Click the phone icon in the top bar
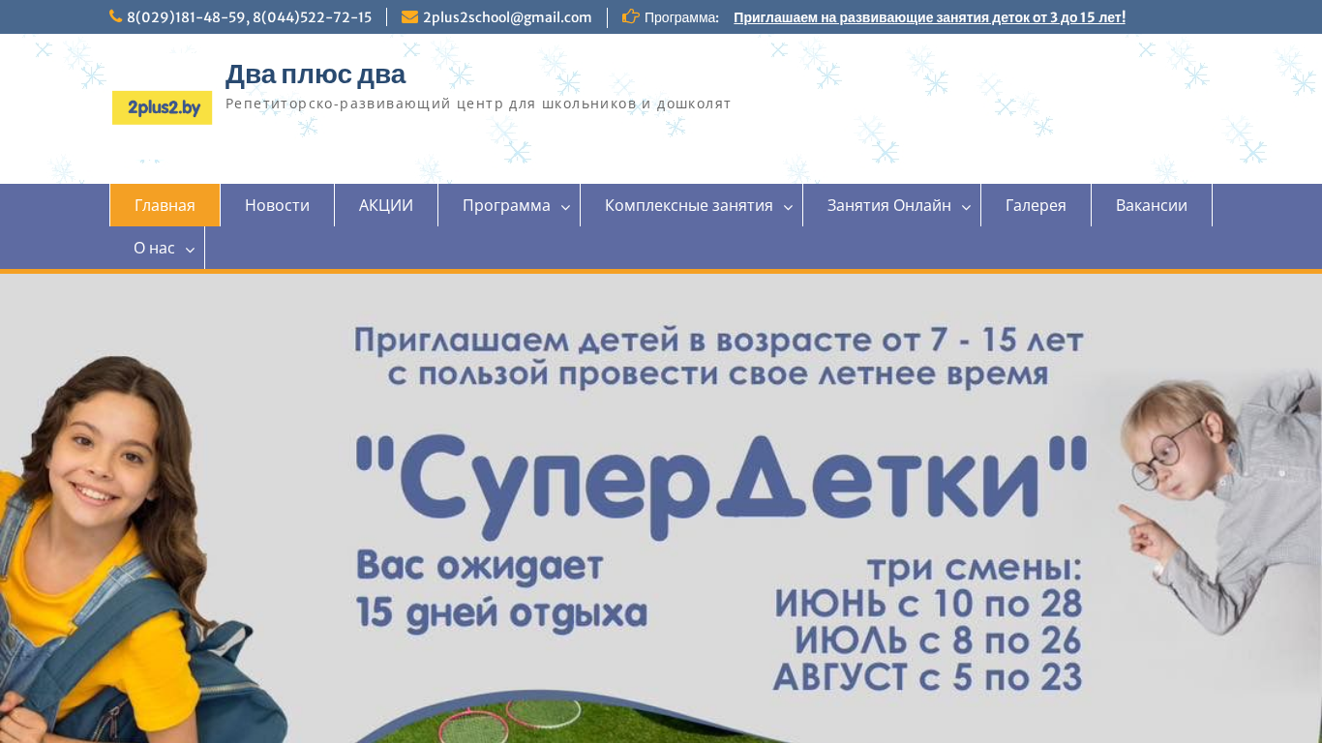 (115, 16)
